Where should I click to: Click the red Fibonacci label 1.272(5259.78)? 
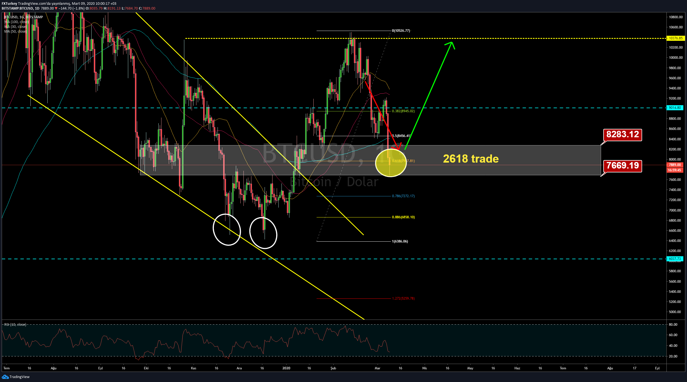click(403, 298)
